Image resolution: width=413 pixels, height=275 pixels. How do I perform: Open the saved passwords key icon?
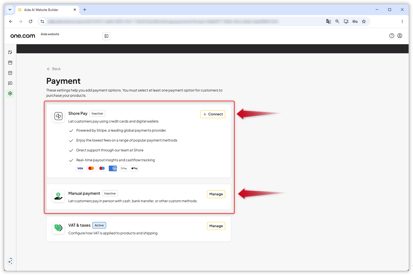(x=355, y=21)
